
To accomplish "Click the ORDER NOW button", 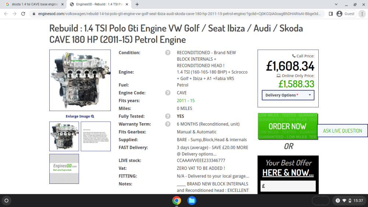I will (287, 126).
